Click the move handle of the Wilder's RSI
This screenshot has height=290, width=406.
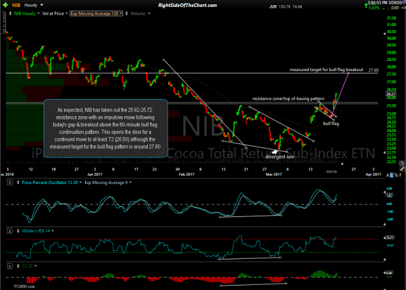(18, 231)
